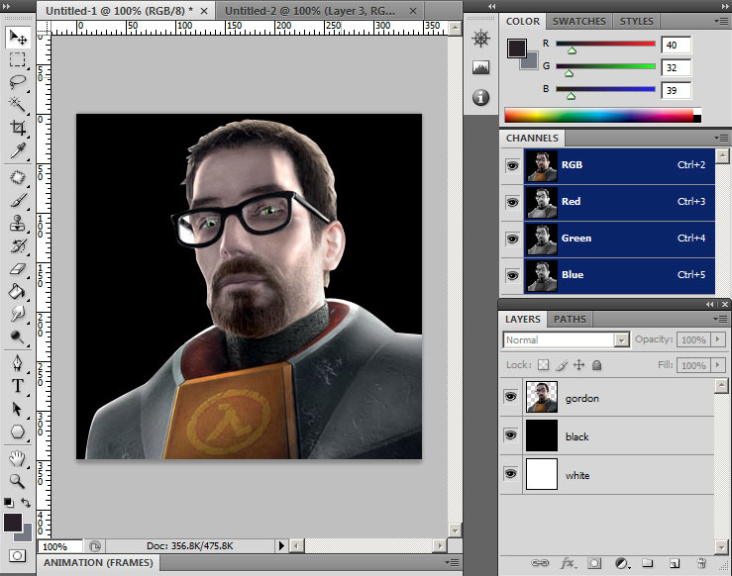Switch to the Paths tab

[569, 320]
